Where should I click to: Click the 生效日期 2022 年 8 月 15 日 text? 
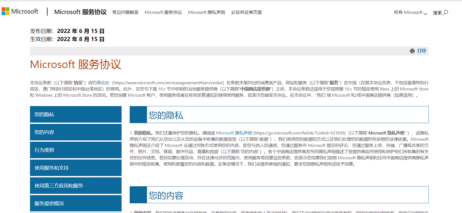point(67,39)
